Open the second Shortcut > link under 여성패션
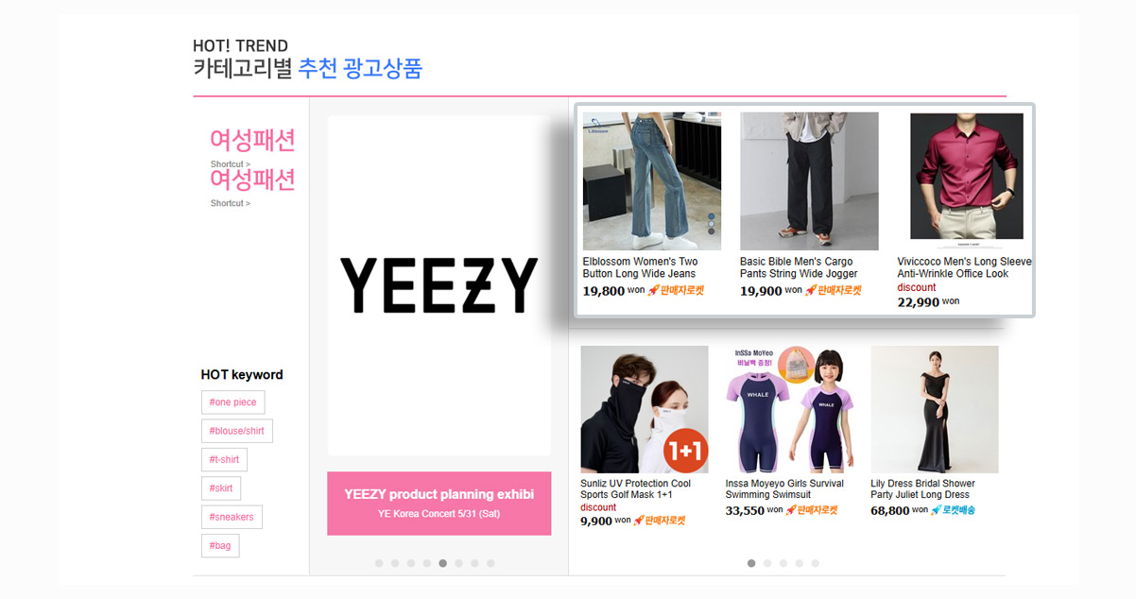 click(231, 203)
